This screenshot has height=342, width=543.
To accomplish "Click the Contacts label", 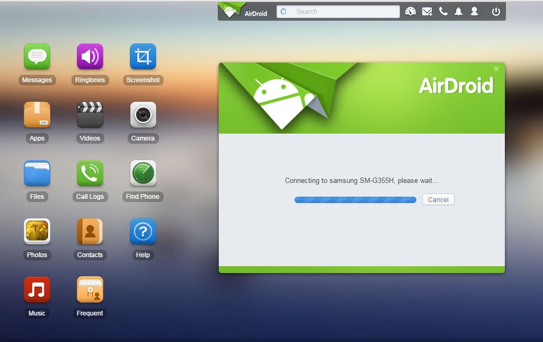I will point(90,255).
